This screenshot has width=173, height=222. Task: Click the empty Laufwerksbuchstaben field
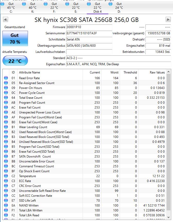coord(89,52)
